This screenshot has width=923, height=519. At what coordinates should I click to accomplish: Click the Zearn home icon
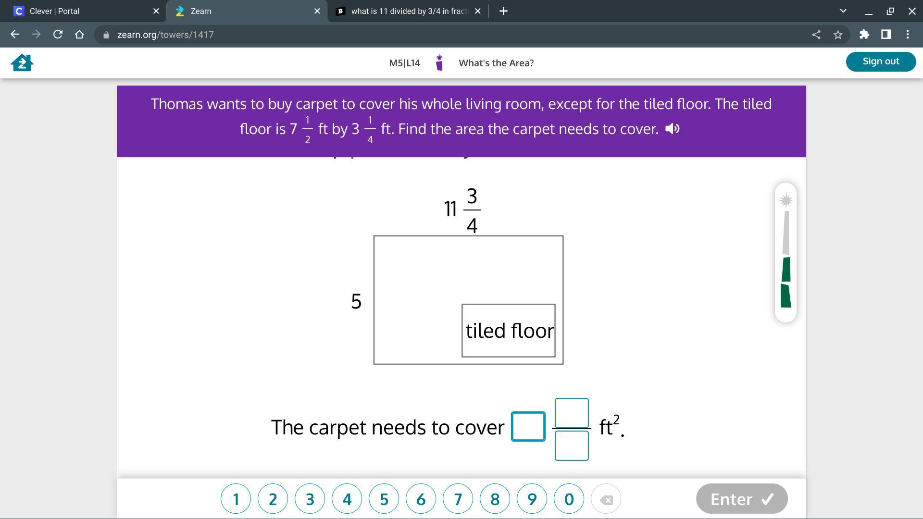click(x=22, y=62)
